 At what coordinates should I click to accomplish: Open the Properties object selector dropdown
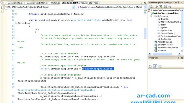pos(182,62)
